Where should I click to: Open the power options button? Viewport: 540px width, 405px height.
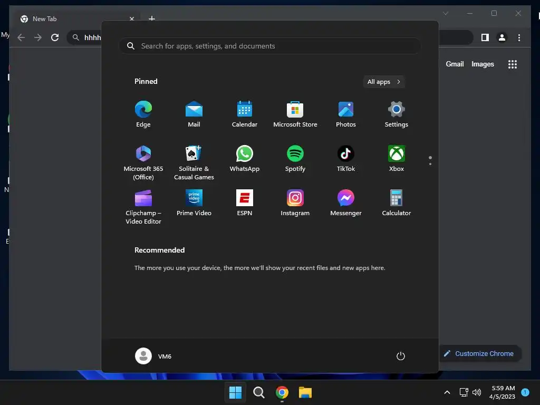click(x=401, y=356)
